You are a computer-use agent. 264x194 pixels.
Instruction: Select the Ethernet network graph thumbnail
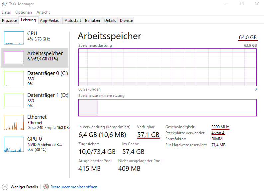[x=14, y=122]
